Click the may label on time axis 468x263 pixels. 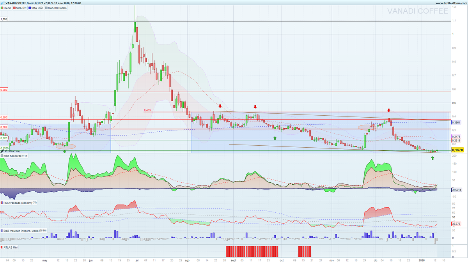(44, 259)
